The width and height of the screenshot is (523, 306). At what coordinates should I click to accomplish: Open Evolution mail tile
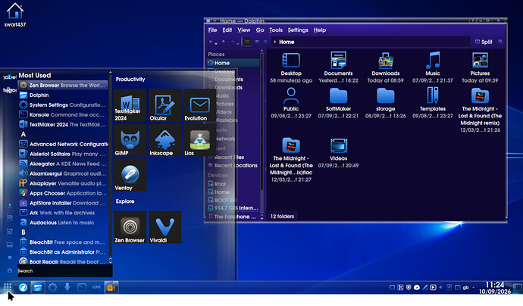pyautogui.click(x=199, y=105)
